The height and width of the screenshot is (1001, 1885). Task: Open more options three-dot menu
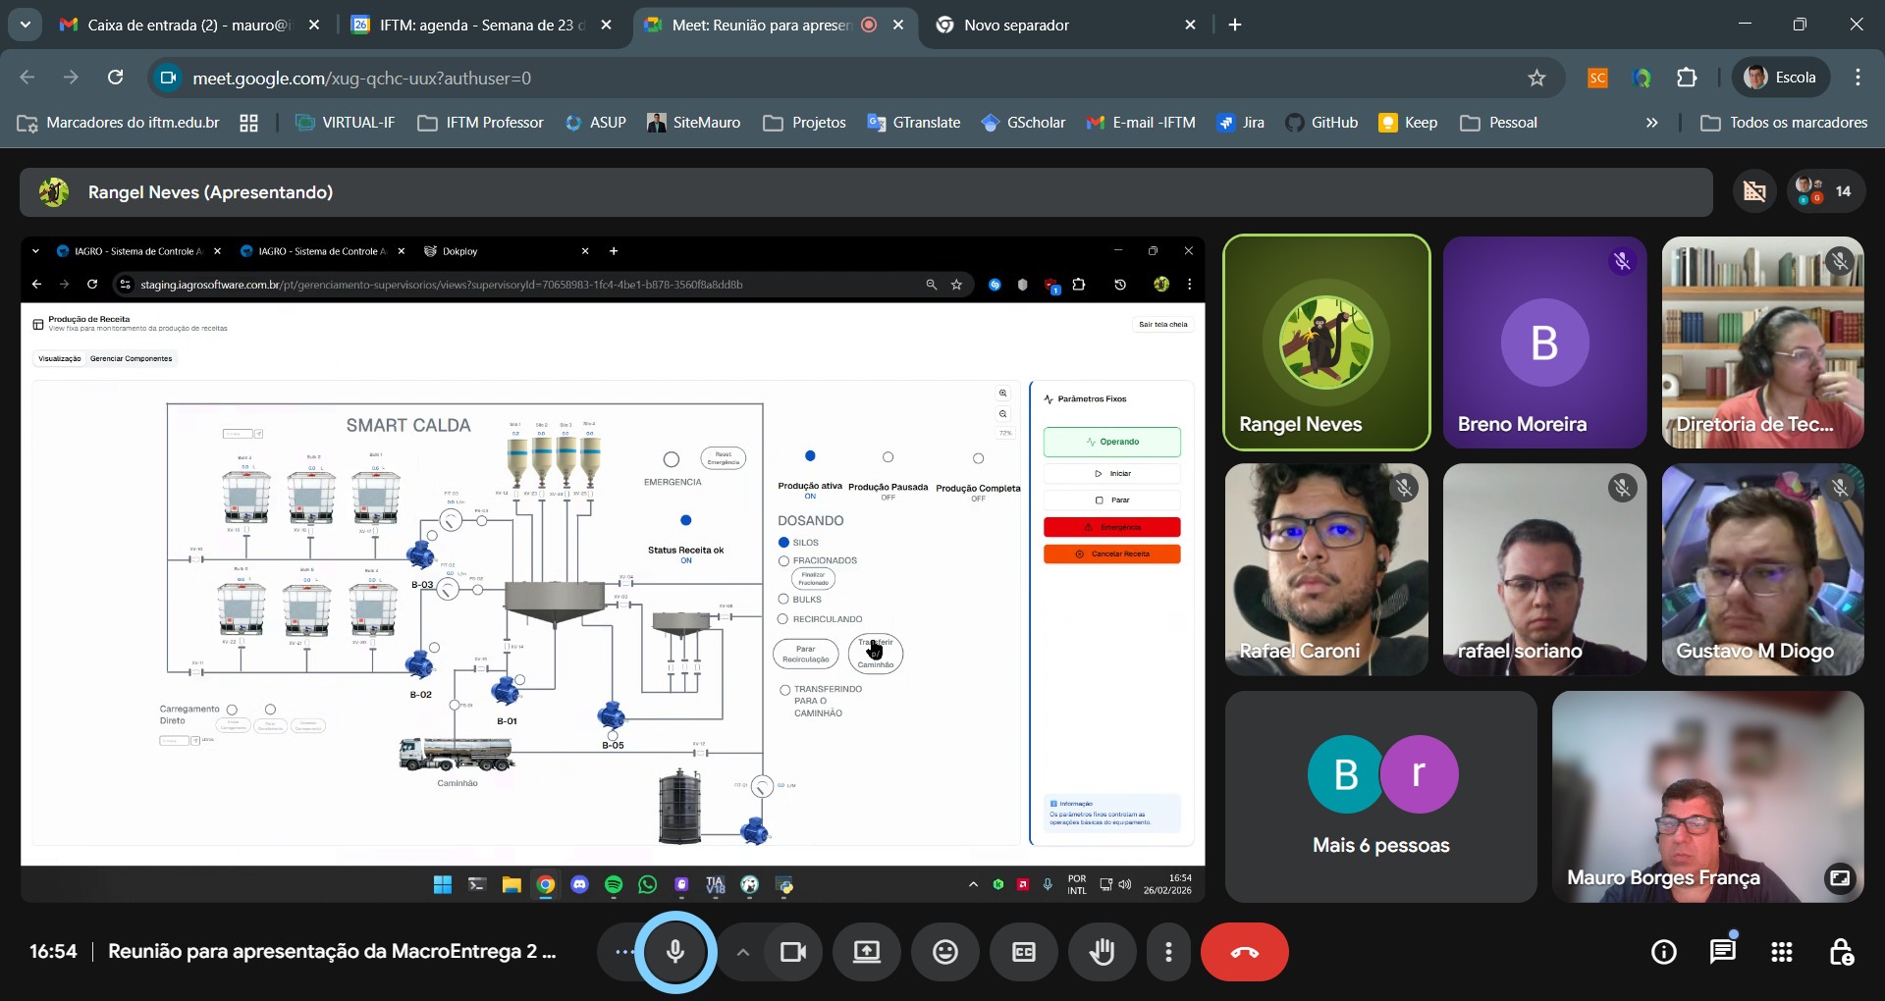(1168, 952)
